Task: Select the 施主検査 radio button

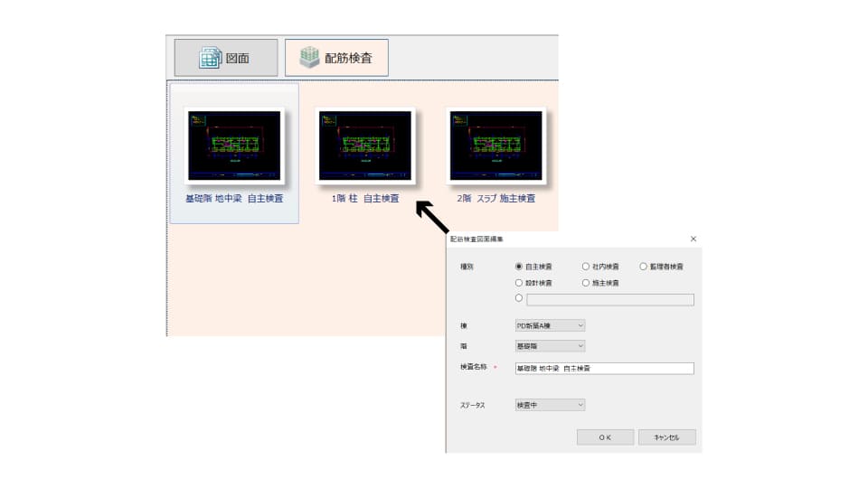Action: tap(586, 283)
